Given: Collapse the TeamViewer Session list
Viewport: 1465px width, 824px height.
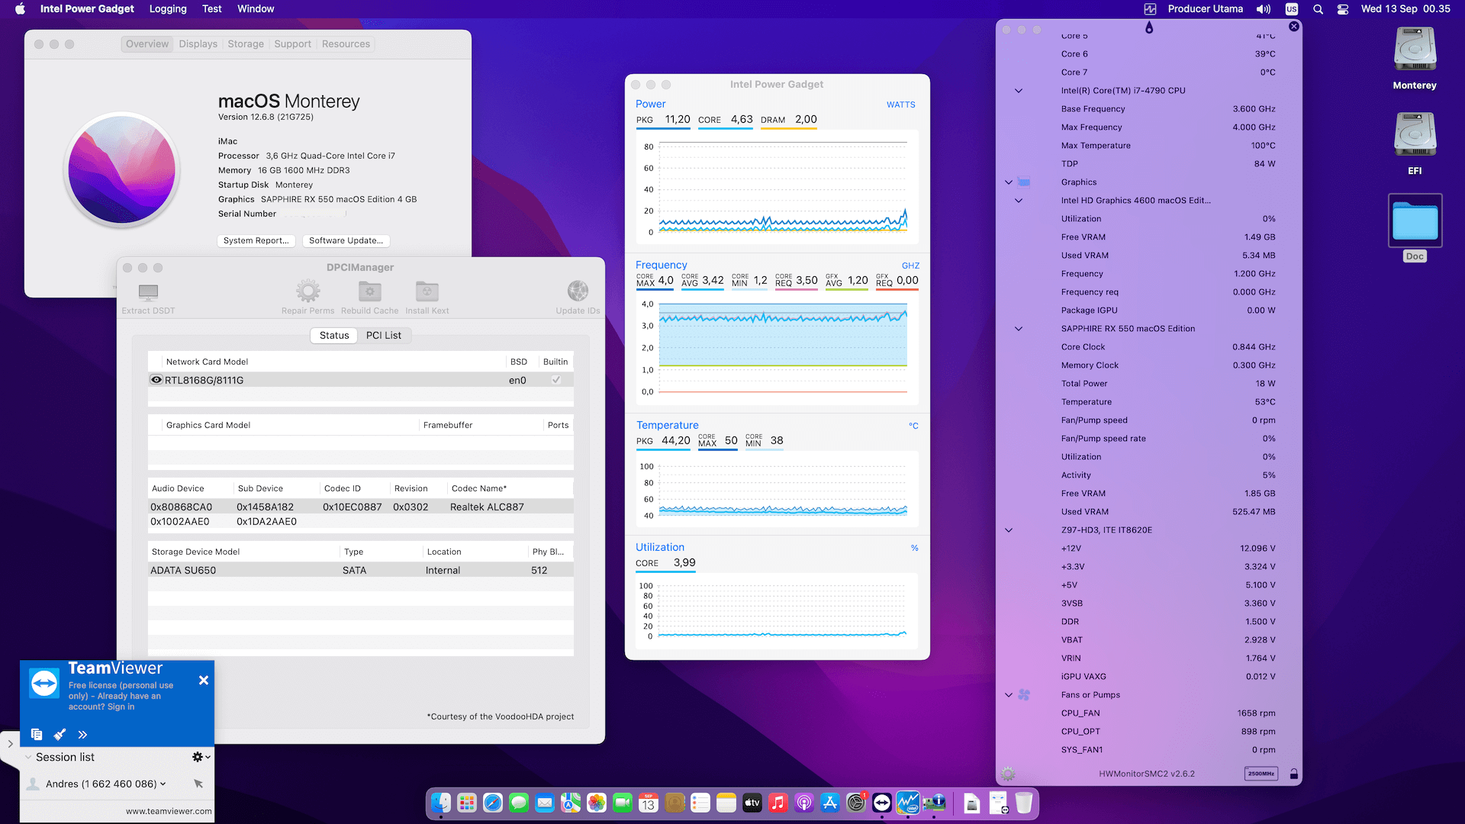Looking at the screenshot, I should [x=28, y=757].
